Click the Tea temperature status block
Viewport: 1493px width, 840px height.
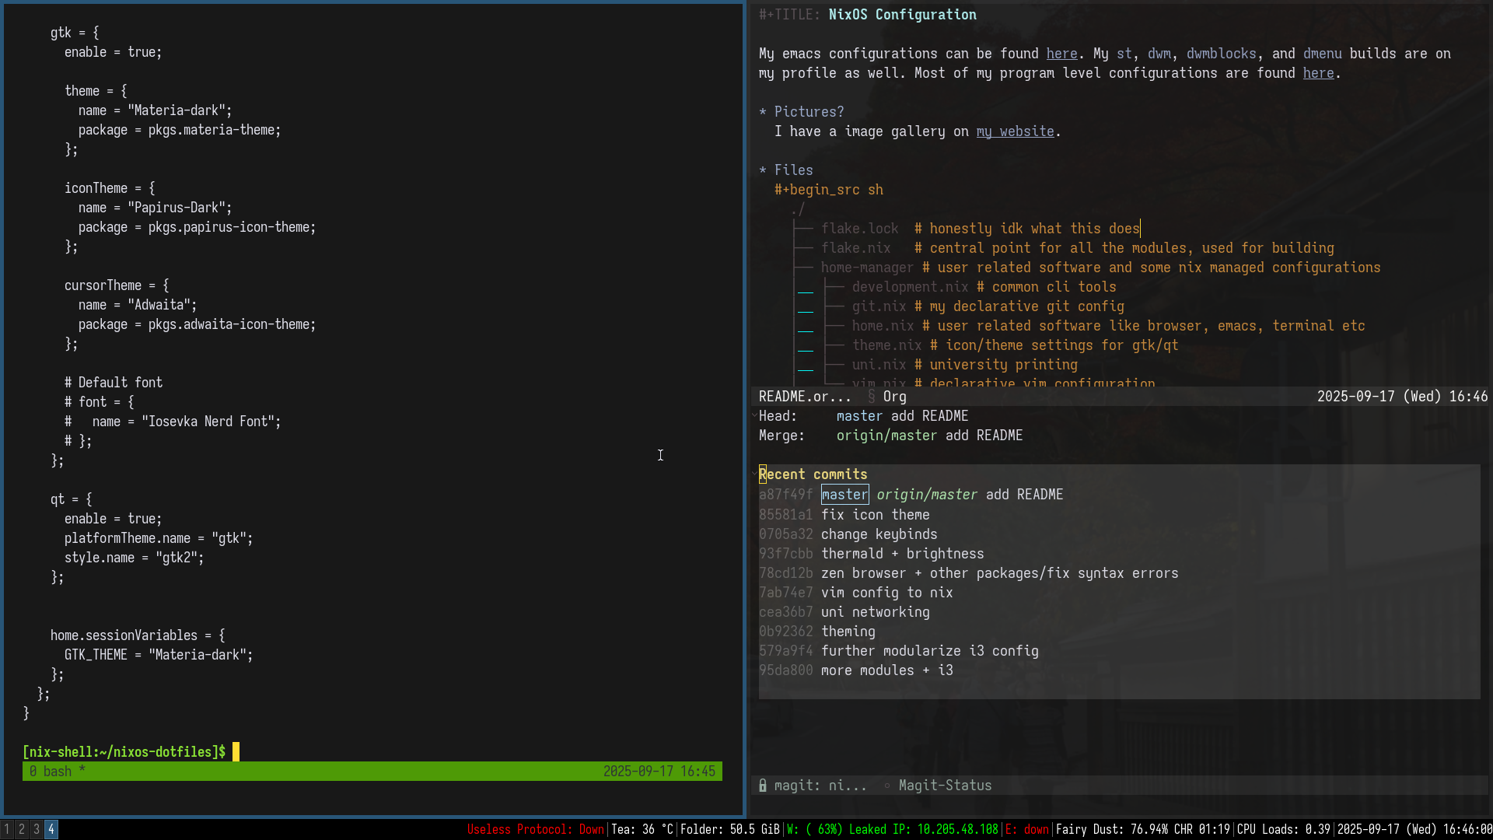point(642,829)
